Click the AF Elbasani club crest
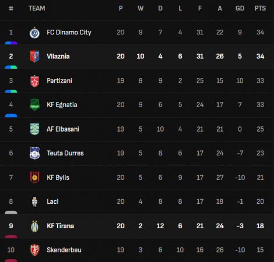274x262 pixels. coord(34,129)
